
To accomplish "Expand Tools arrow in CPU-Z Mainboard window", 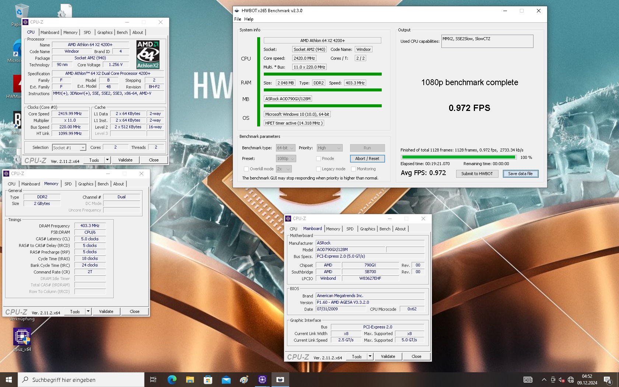I will (370, 356).
